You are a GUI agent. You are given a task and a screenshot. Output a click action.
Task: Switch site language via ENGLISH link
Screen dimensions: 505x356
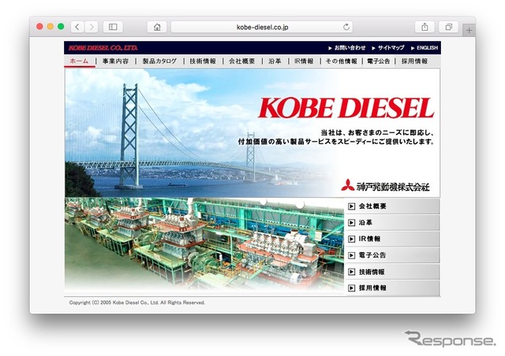coord(425,48)
